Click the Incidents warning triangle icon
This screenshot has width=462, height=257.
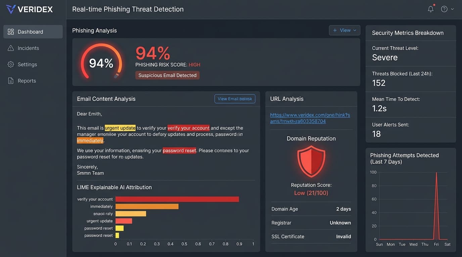click(x=11, y=48)
